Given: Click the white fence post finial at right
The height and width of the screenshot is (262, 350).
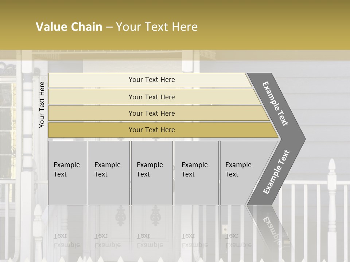Looking at the screenshot, I should click(x=331, y=168).
